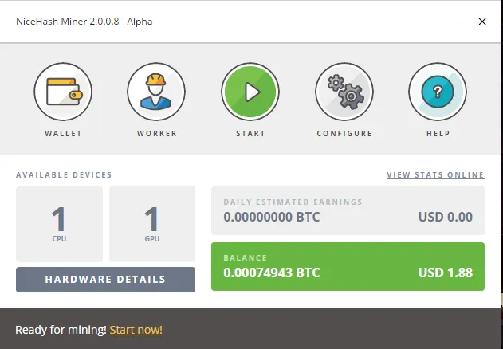Open the Worker settings icon
Screen dimensions: 503x349
pos(156,92)
